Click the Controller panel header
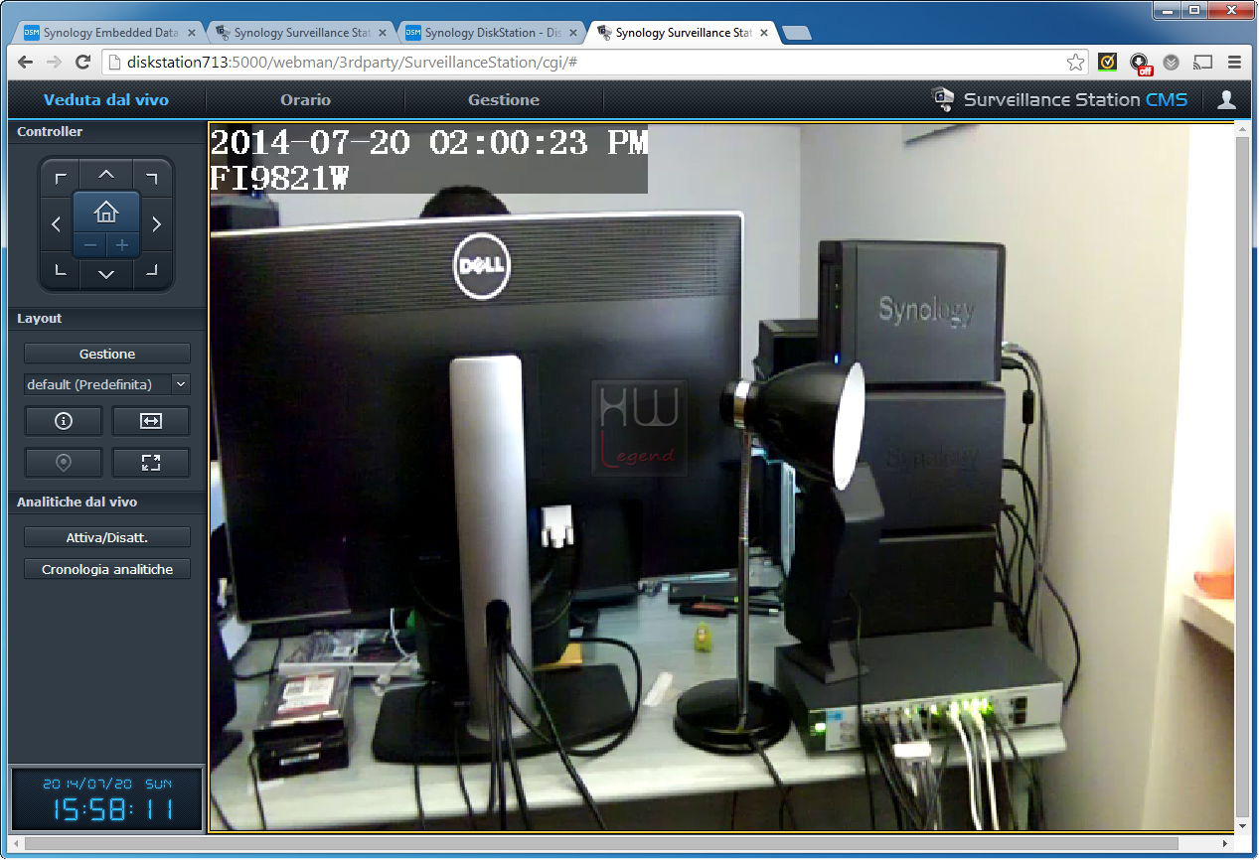This screenshot has height=860, width=1259. coord(106,132)
